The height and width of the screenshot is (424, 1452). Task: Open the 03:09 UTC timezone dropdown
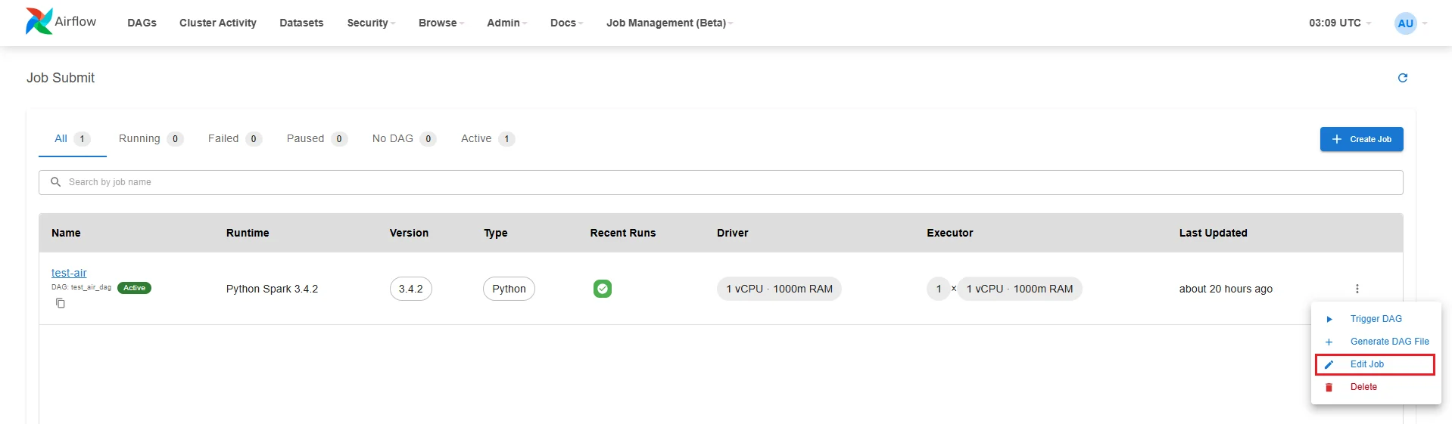[x=1340, y=23]
